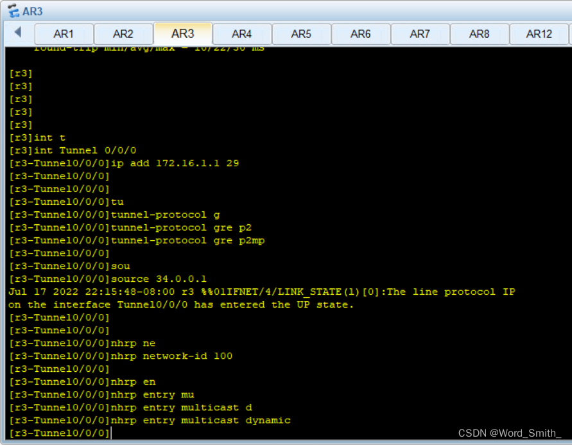572x445 pixels.
Task: Click the last empty Tunnel0/0/0 prompt line
Action: coord(60,433)
